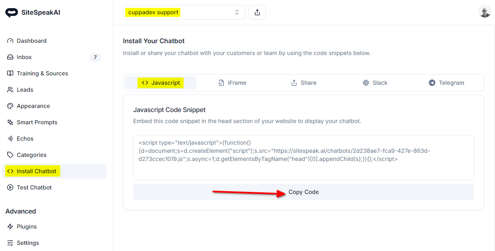Click the Dashboard gauge icon
Image resolution: width=495 pixels, height=251 pixels.
pyautogui.click(x=10, y=41)
